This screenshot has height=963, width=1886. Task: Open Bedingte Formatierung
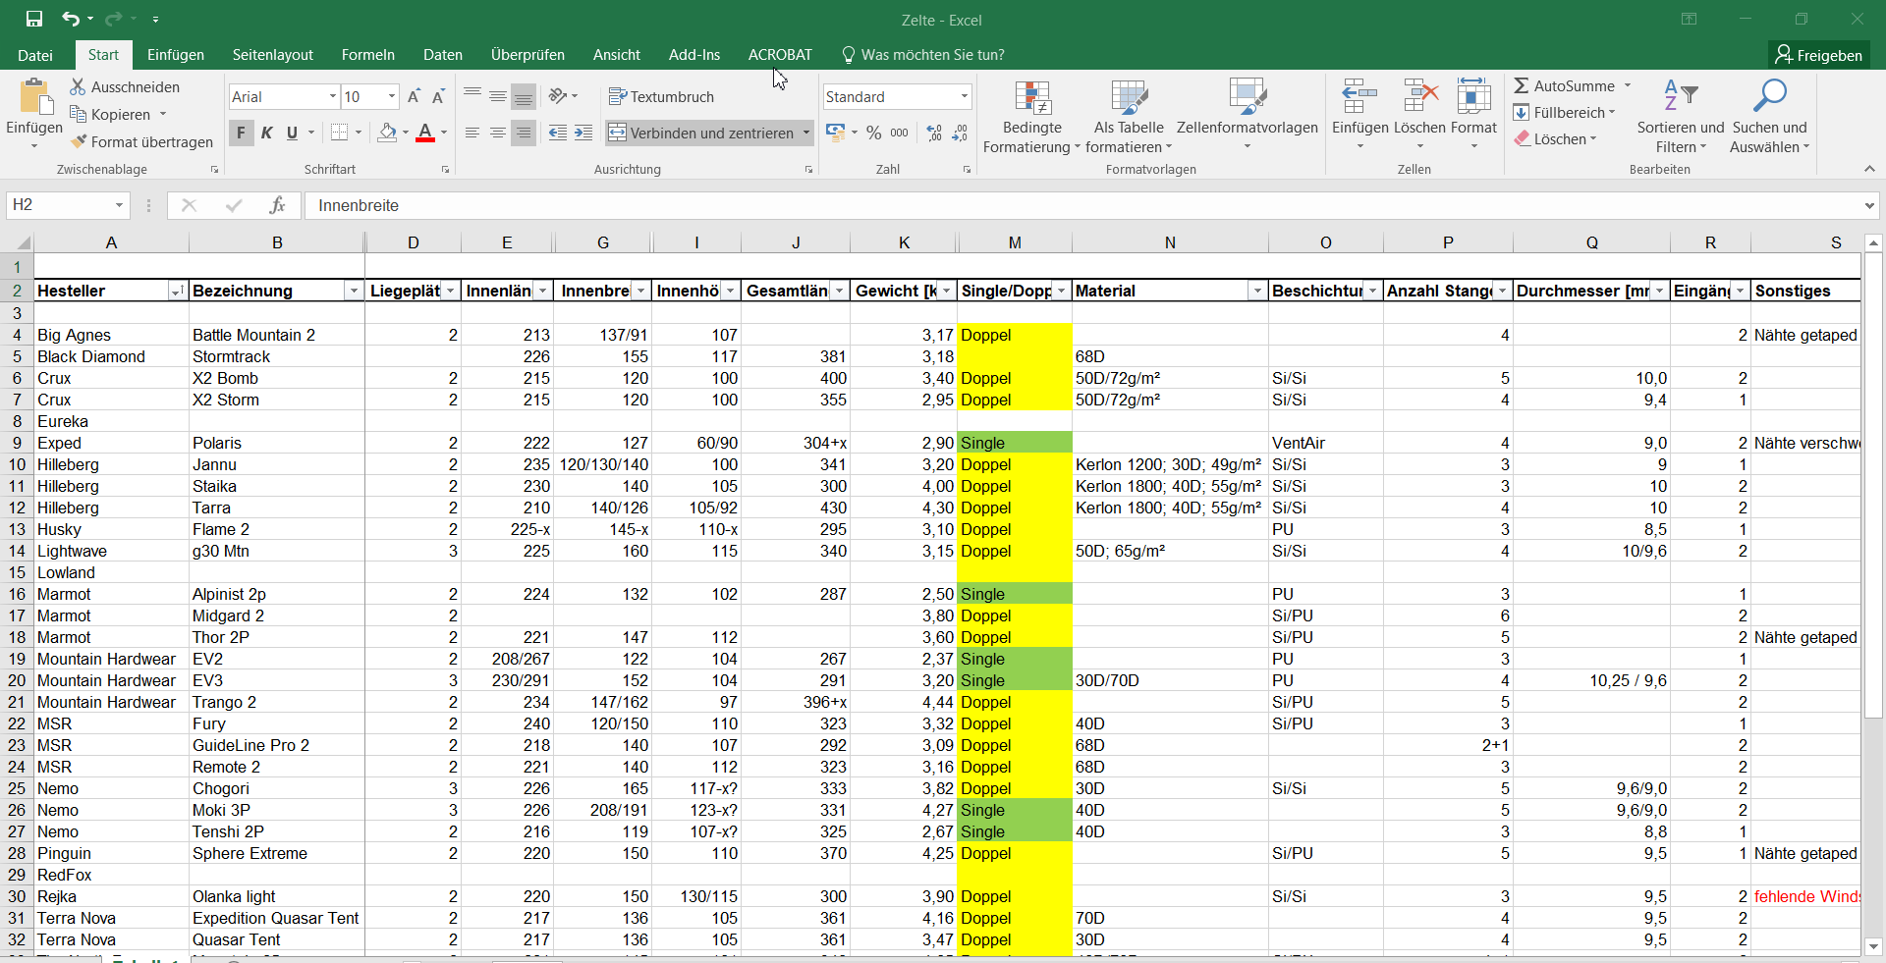(1031, 117)
